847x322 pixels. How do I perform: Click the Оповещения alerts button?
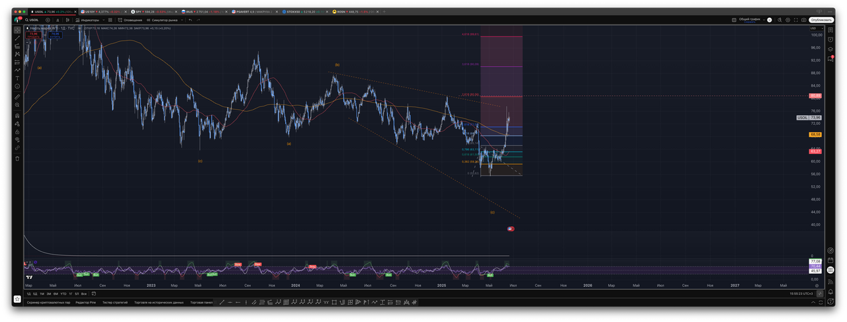click(x=124, y=20)
